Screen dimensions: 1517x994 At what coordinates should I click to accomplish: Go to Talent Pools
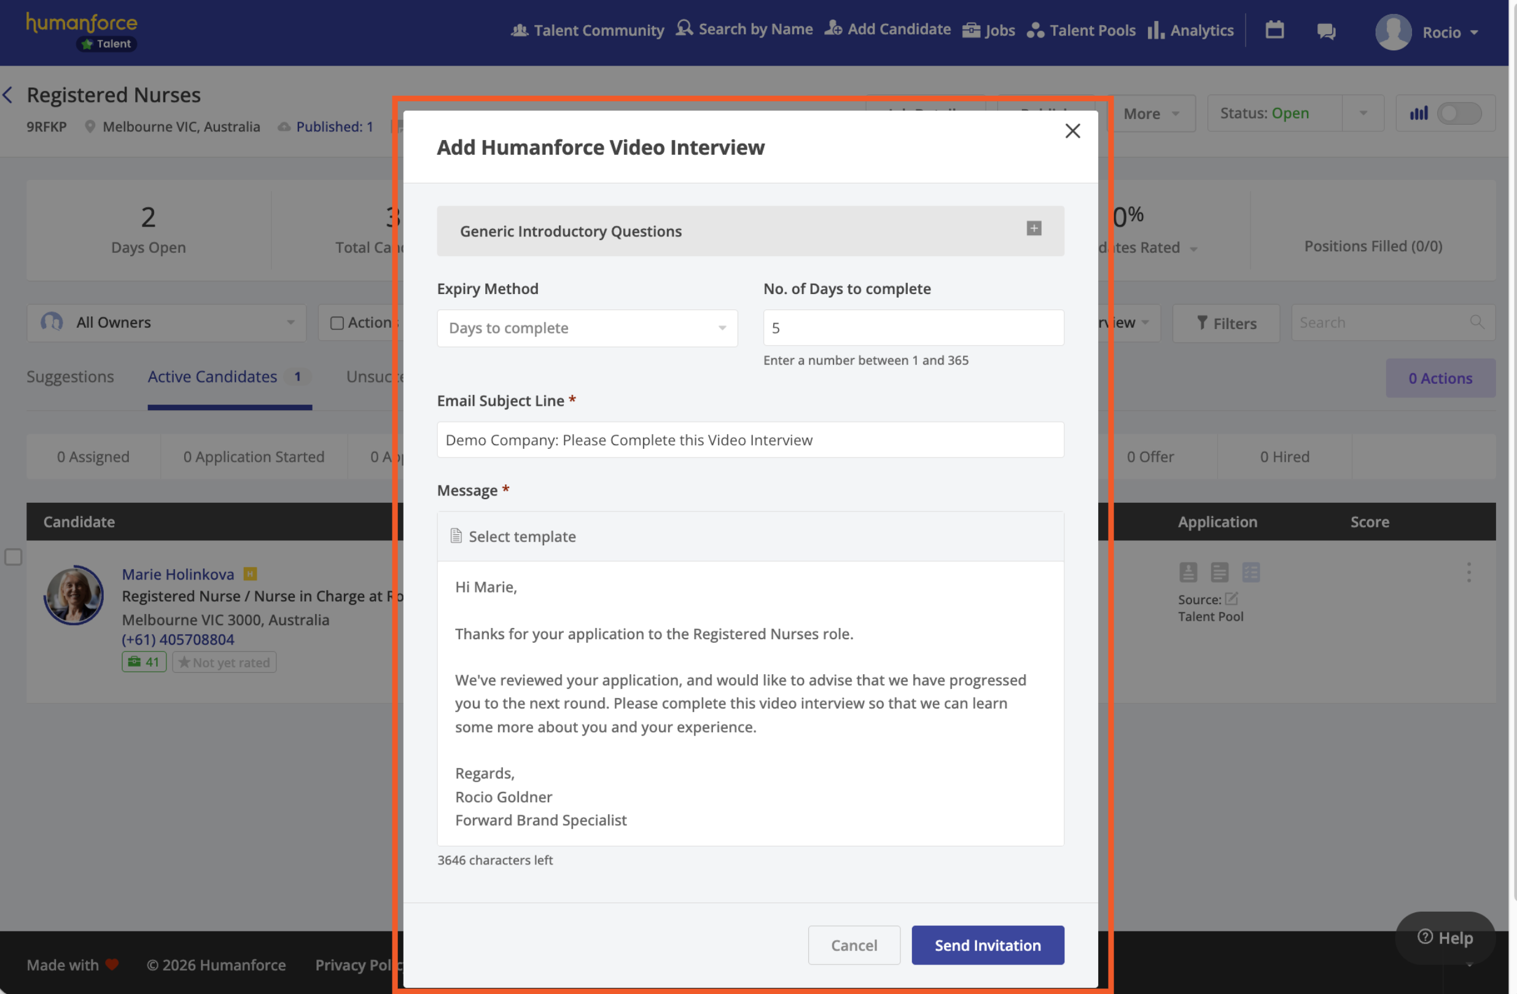coord(1081,30)
